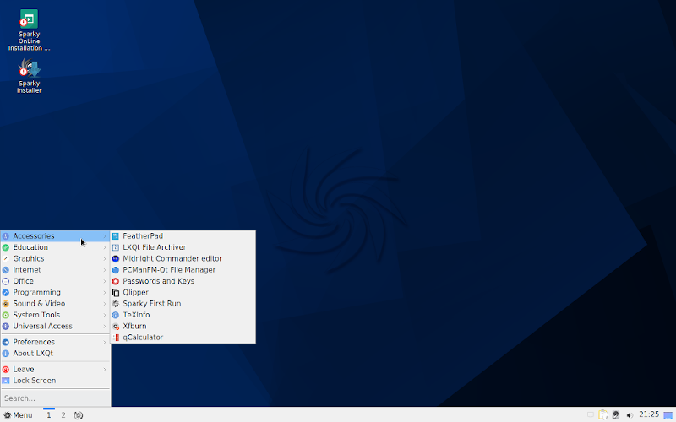Screen dimensions: 676x422
Task: Expand the Sound & Video submenu
Action: (x=55, y=304)
